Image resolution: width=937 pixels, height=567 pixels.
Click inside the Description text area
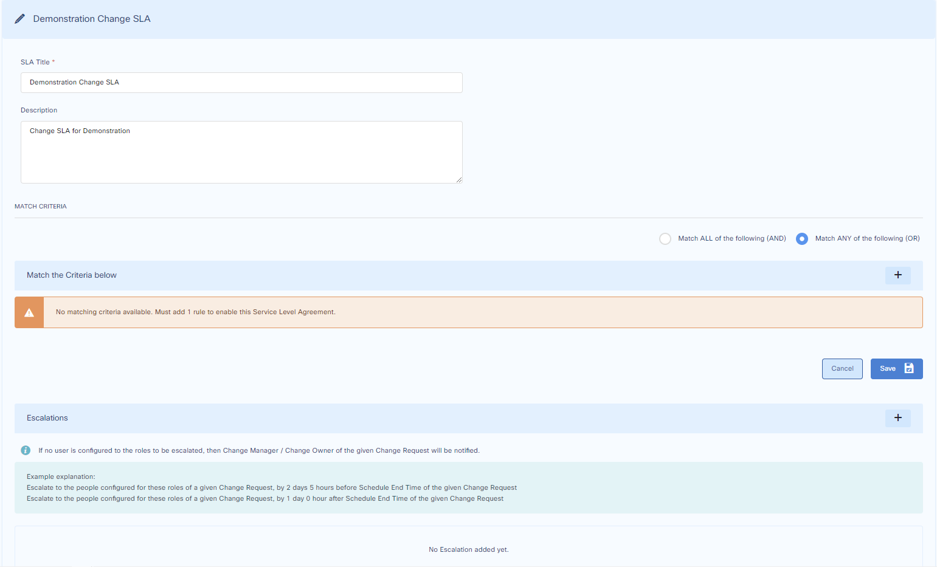[241, 152]
